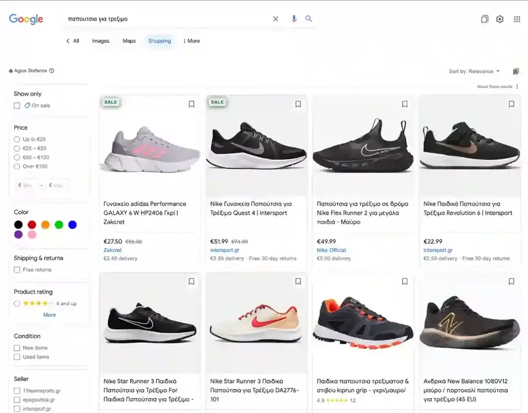Open settings gear icon
This screenshot has height=413, width=528.
[499, 19]
